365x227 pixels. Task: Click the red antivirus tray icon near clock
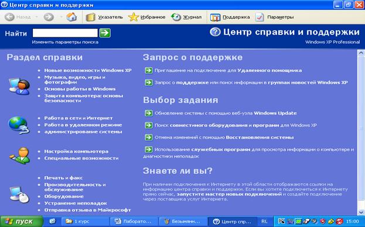click(x=340, y=221)
